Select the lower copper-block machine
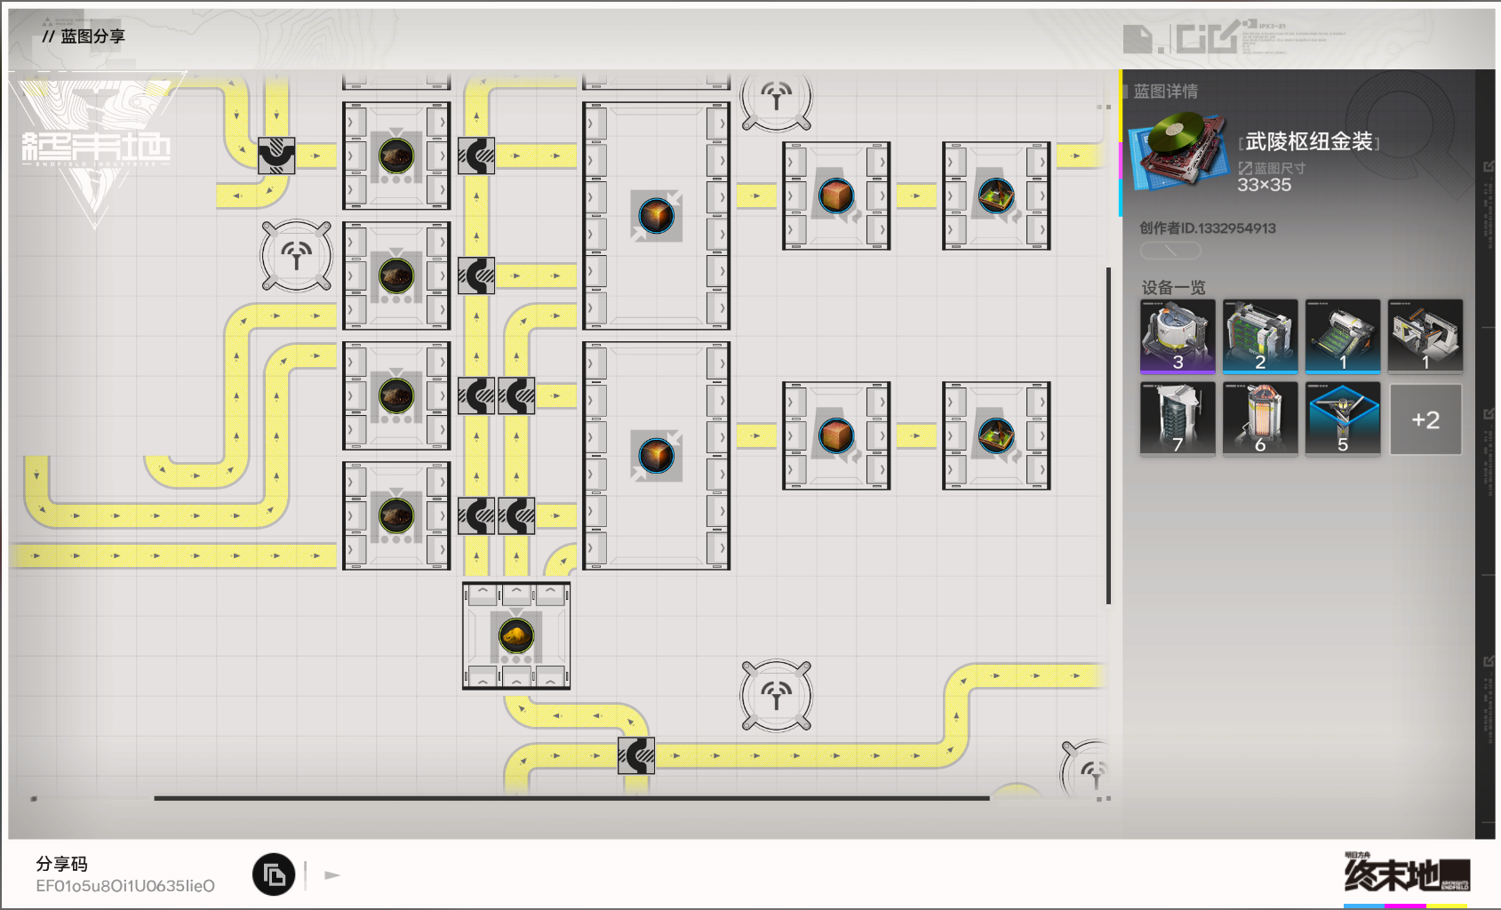This screenshot has width=1501, height=910. pos(836,435)
